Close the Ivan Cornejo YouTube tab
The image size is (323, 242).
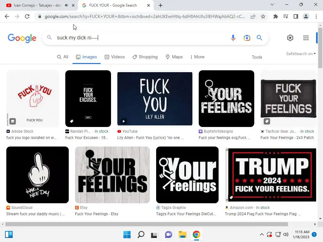pyautogui.click(x=73, y=6)
